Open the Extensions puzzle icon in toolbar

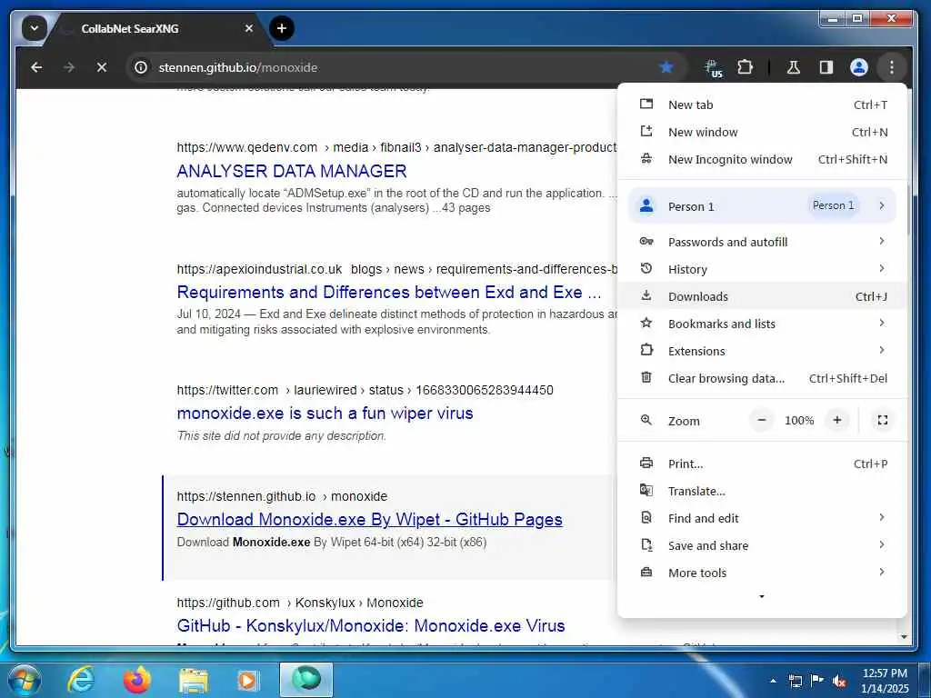pos(746,67)
